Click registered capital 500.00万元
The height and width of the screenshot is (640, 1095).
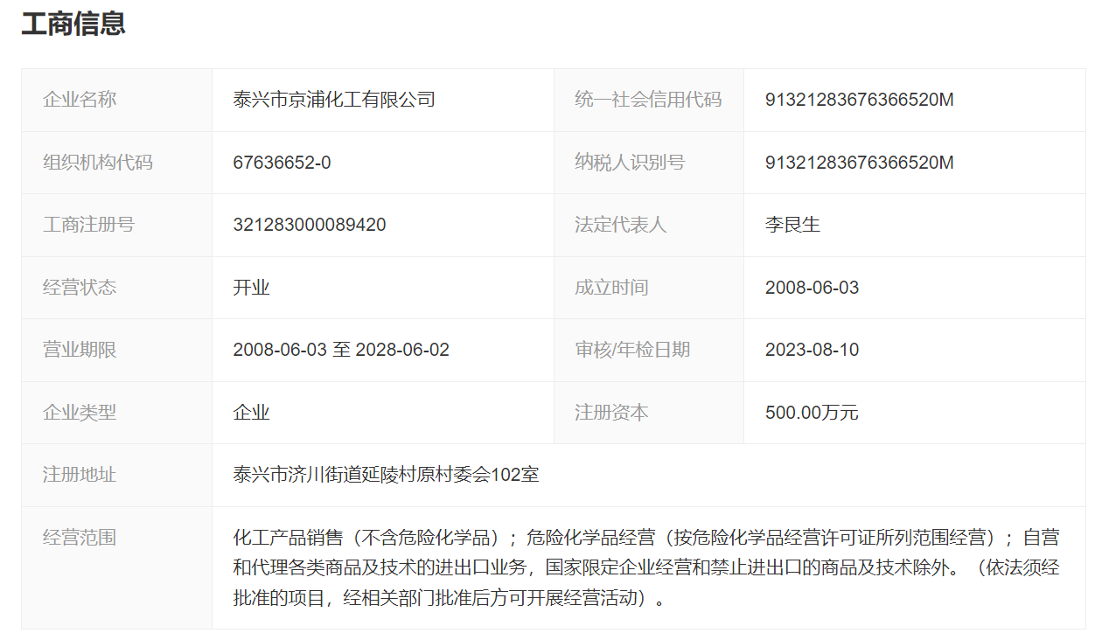(812, 413)
